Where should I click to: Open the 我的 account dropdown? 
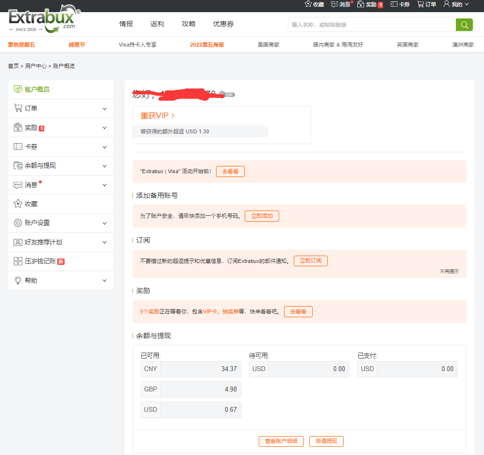point(456,4)
